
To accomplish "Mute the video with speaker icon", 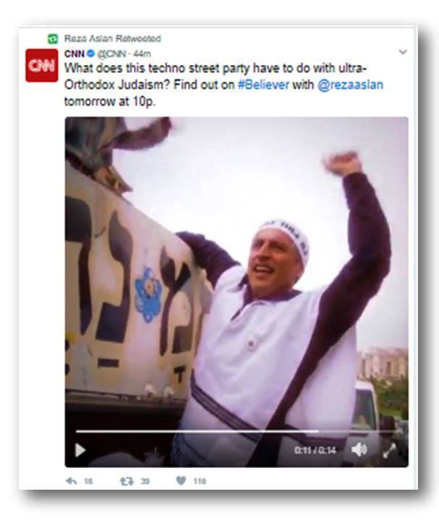I will pos(359,450).
